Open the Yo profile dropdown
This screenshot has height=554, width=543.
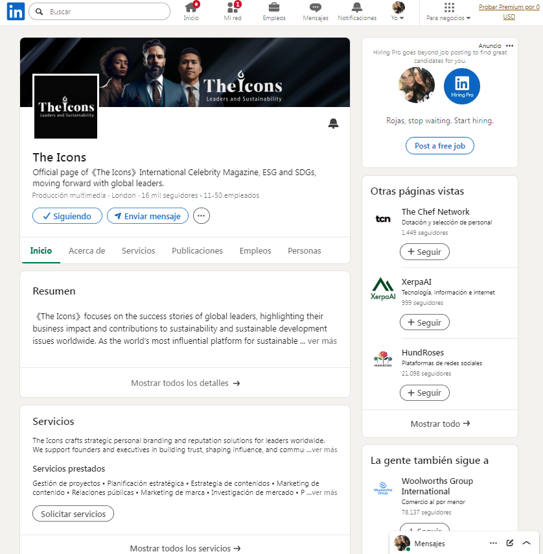(x=398, y=11)
